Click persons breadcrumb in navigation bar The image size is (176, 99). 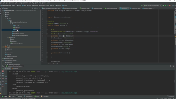(58, 5)
